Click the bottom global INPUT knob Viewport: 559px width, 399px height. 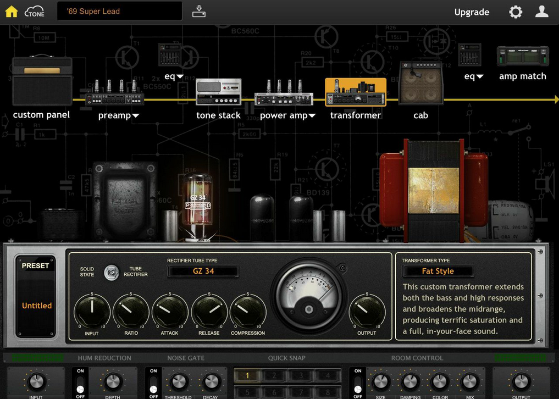click(36, 381)
